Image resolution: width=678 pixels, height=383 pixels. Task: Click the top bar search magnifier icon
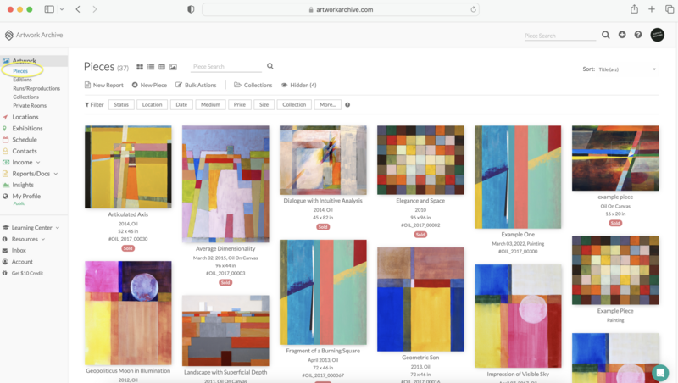605,35
